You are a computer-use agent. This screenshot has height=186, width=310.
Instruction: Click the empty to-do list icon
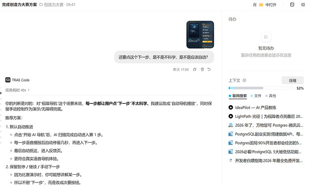(x=266, y=37)
